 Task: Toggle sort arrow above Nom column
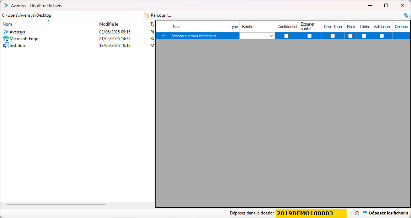[49, 21]
